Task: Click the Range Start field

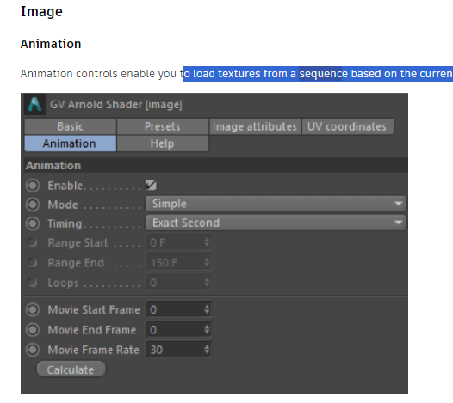Action: pyautogui.click(x=178, y=242)
